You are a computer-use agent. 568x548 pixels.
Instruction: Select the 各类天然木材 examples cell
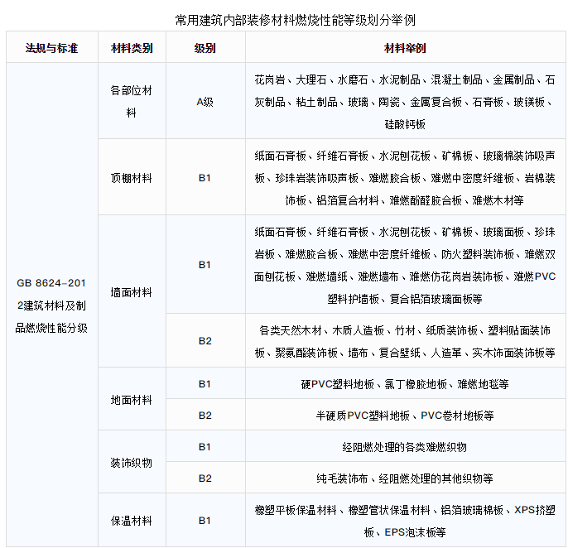[405, 341]
